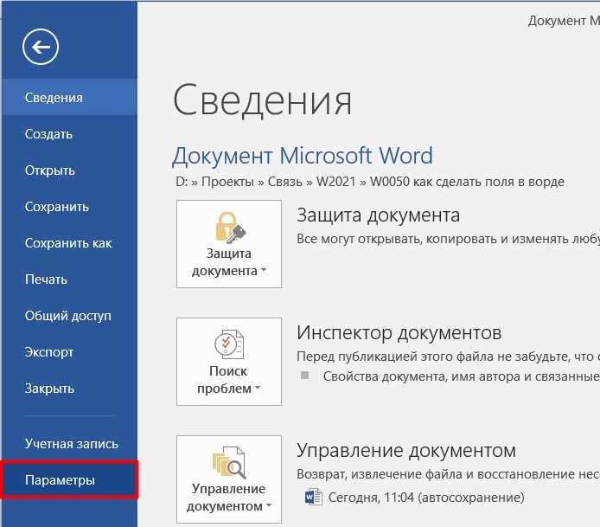Open Учетная запись page
Image resolution: width=600 pixels, height=527 pixels.
click(x=69, y=444)
